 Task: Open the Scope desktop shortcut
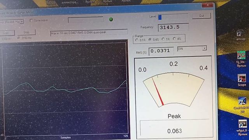point(242,80)
